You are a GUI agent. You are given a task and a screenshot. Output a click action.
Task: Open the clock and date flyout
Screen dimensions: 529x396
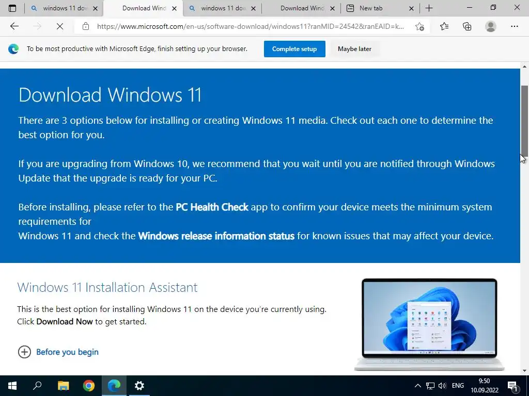coord(485,386)
